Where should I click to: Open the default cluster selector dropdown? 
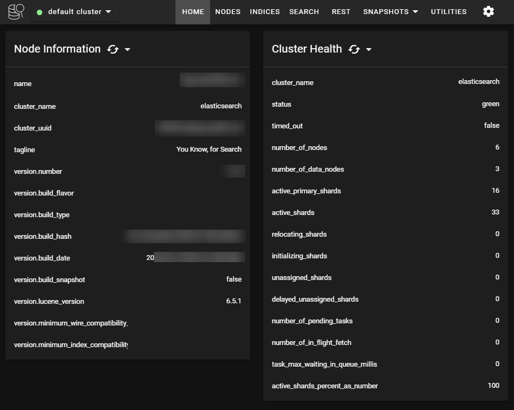75,12
